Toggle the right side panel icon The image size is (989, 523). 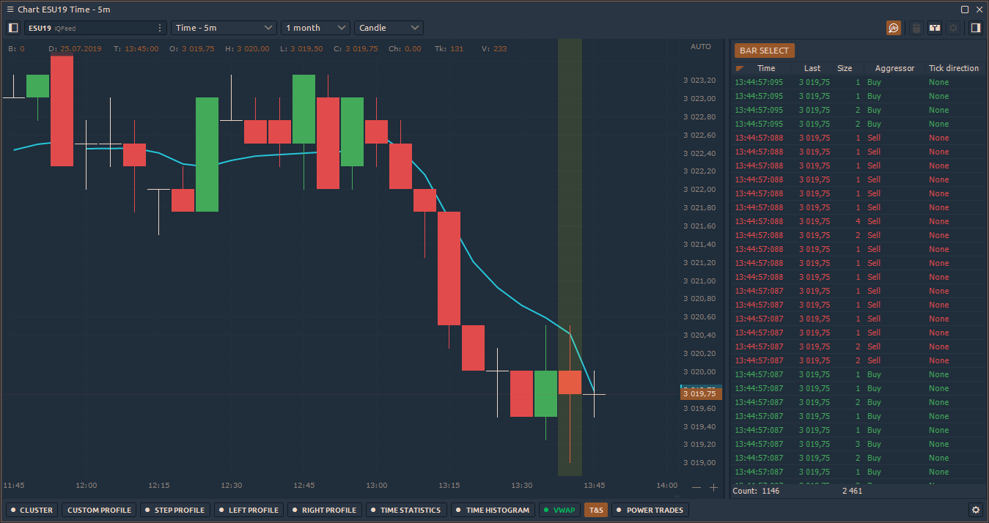pos(975,28)
